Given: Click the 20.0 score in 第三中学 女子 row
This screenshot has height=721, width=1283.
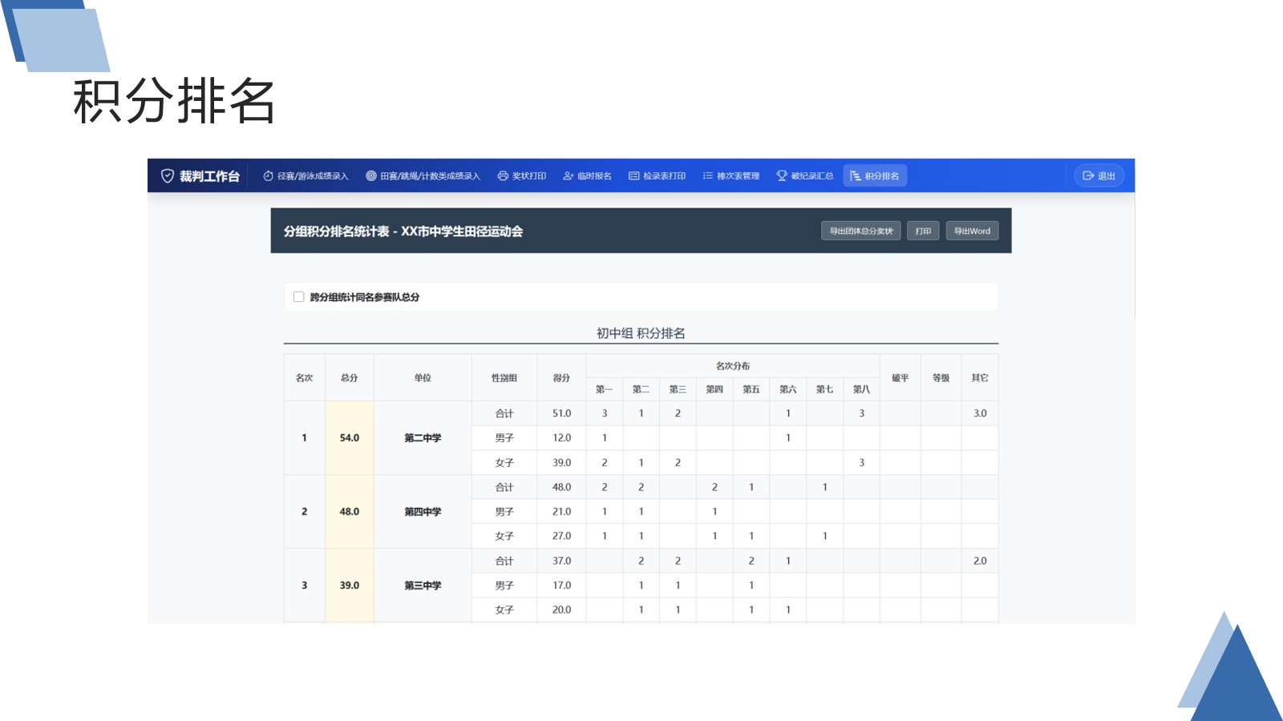Looking at the screenshot, I should coord(561,610).
